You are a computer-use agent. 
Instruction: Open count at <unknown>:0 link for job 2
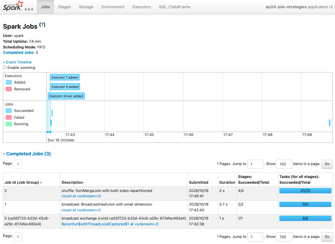(81, 196)
